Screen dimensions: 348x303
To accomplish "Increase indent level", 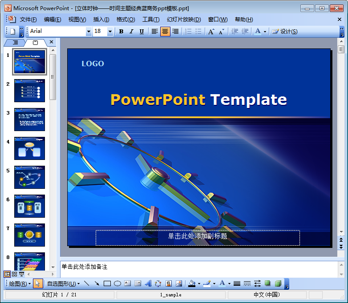I will [245, 32].
